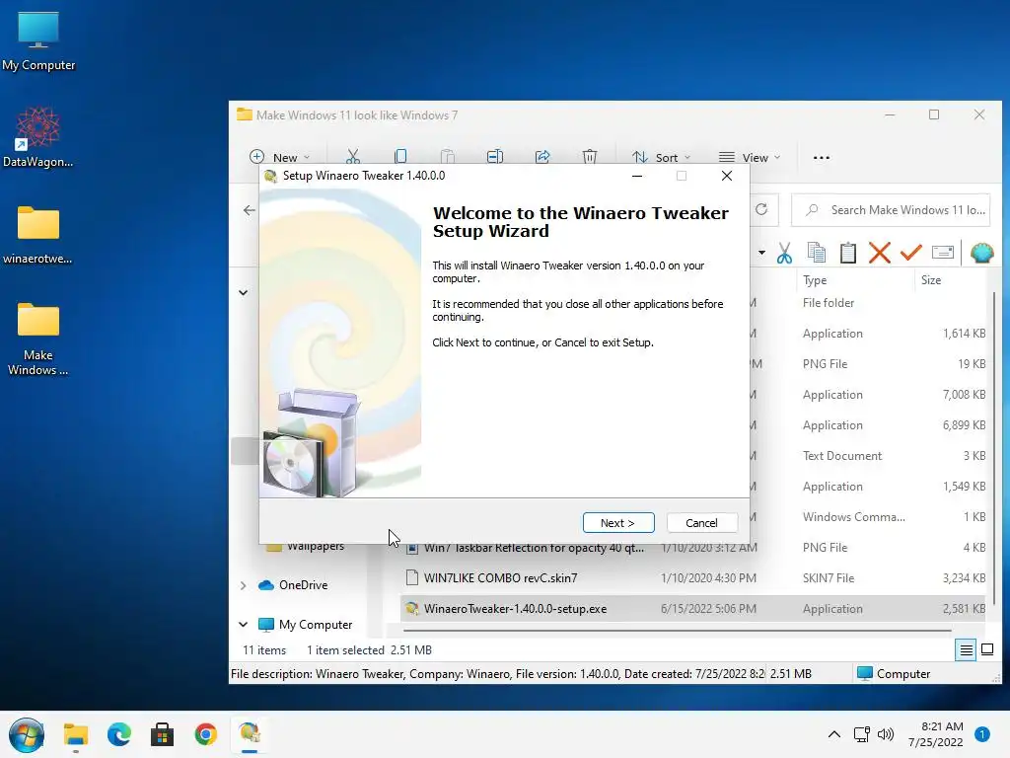Launch Google Chrome from taskbar
Viewport: 1010px width, 758px height.
205,734
